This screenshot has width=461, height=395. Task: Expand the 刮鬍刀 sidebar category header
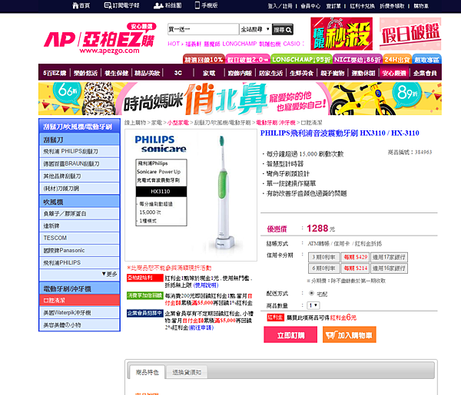click(x=79, y=140)
